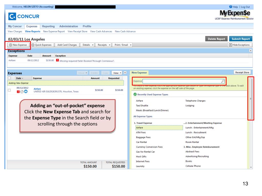
Task: Click Add Card Charges button
Action: tap(67, 45)
